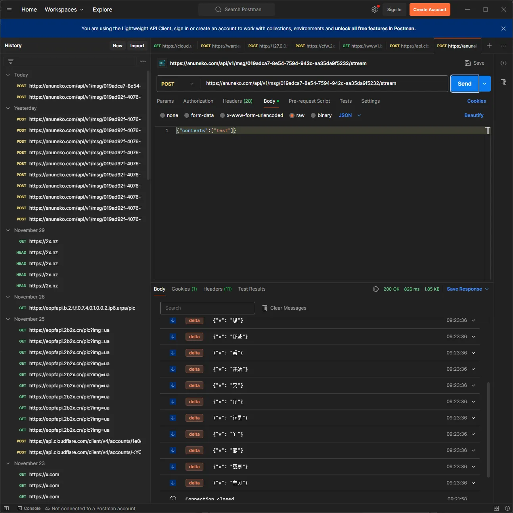This screenshot has height=513, width=513.
Task: Select the 'none' body type
Action: (x=163, y=115)
